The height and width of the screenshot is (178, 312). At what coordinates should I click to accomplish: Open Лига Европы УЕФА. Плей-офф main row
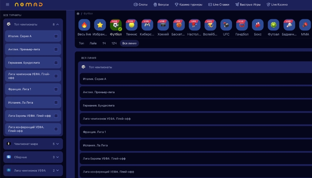pyautogui.click(x=196, y=158)
